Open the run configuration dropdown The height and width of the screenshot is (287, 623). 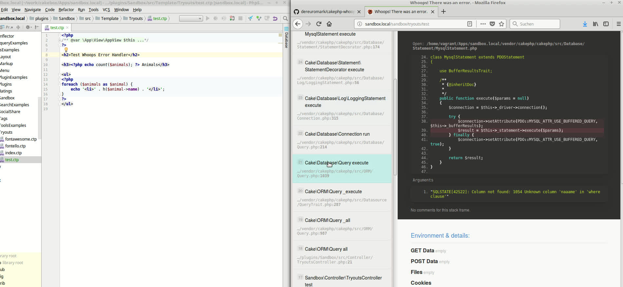(191, 19)
